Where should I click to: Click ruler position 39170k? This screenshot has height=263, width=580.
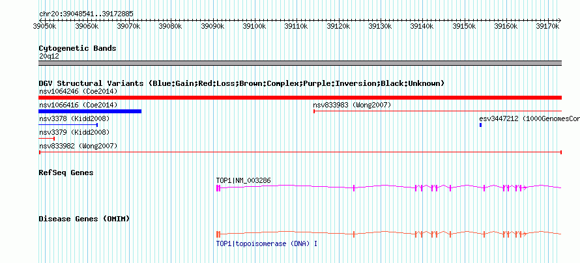coord(547,26)
